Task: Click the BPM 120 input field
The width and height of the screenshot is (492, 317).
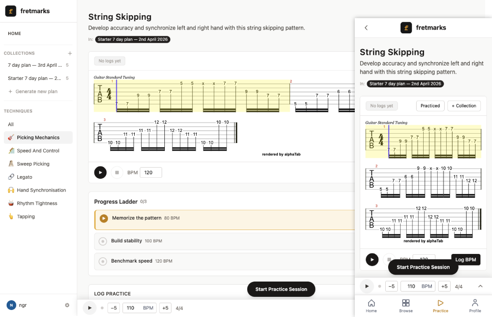Action: coord(151,172)
